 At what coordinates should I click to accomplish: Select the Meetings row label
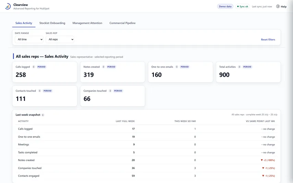(x=24, y=145)
